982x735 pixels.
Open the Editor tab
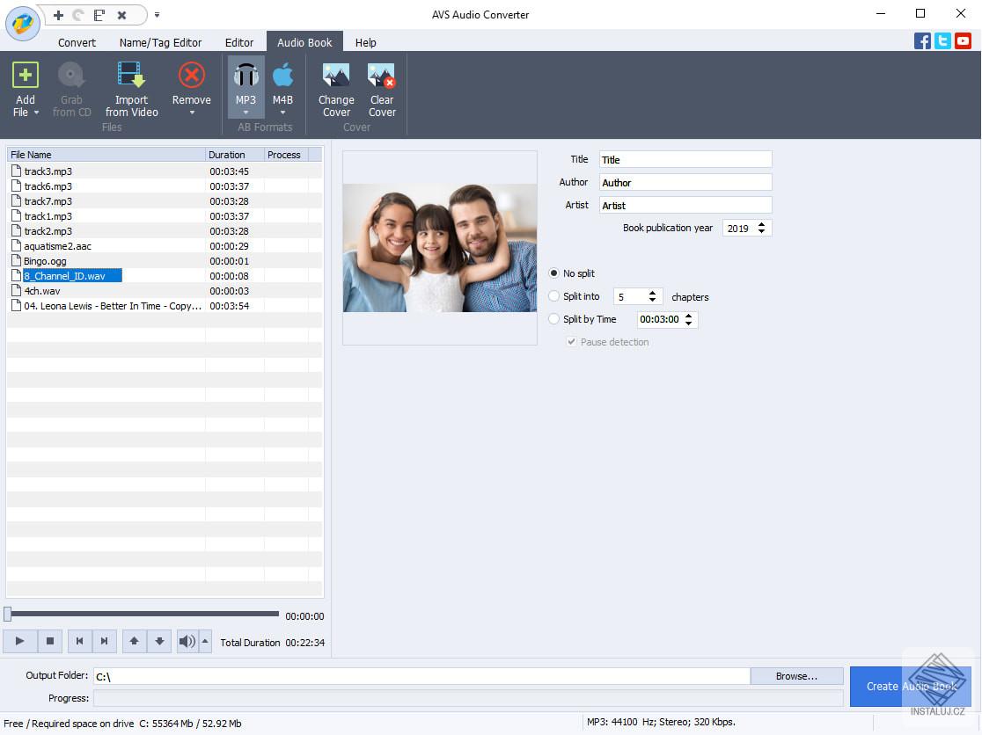tap(238, 41)
